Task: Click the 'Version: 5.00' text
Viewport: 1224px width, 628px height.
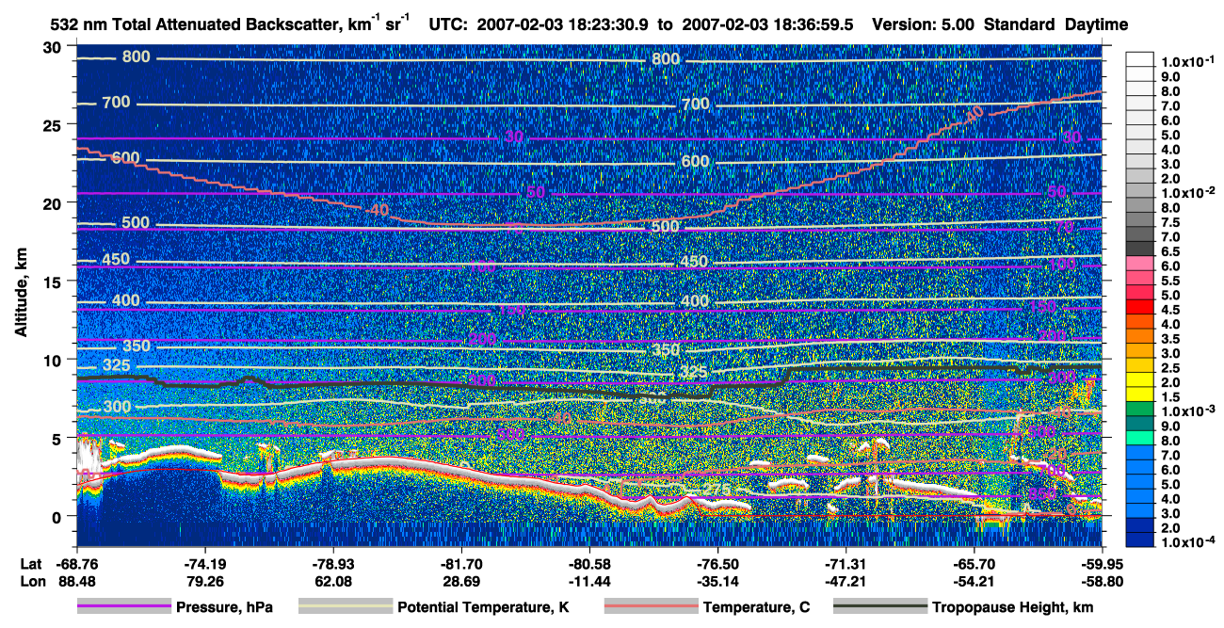Action: [925, 24]
